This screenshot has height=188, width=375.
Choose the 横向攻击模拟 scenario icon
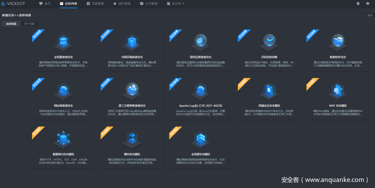pos(132,138)
